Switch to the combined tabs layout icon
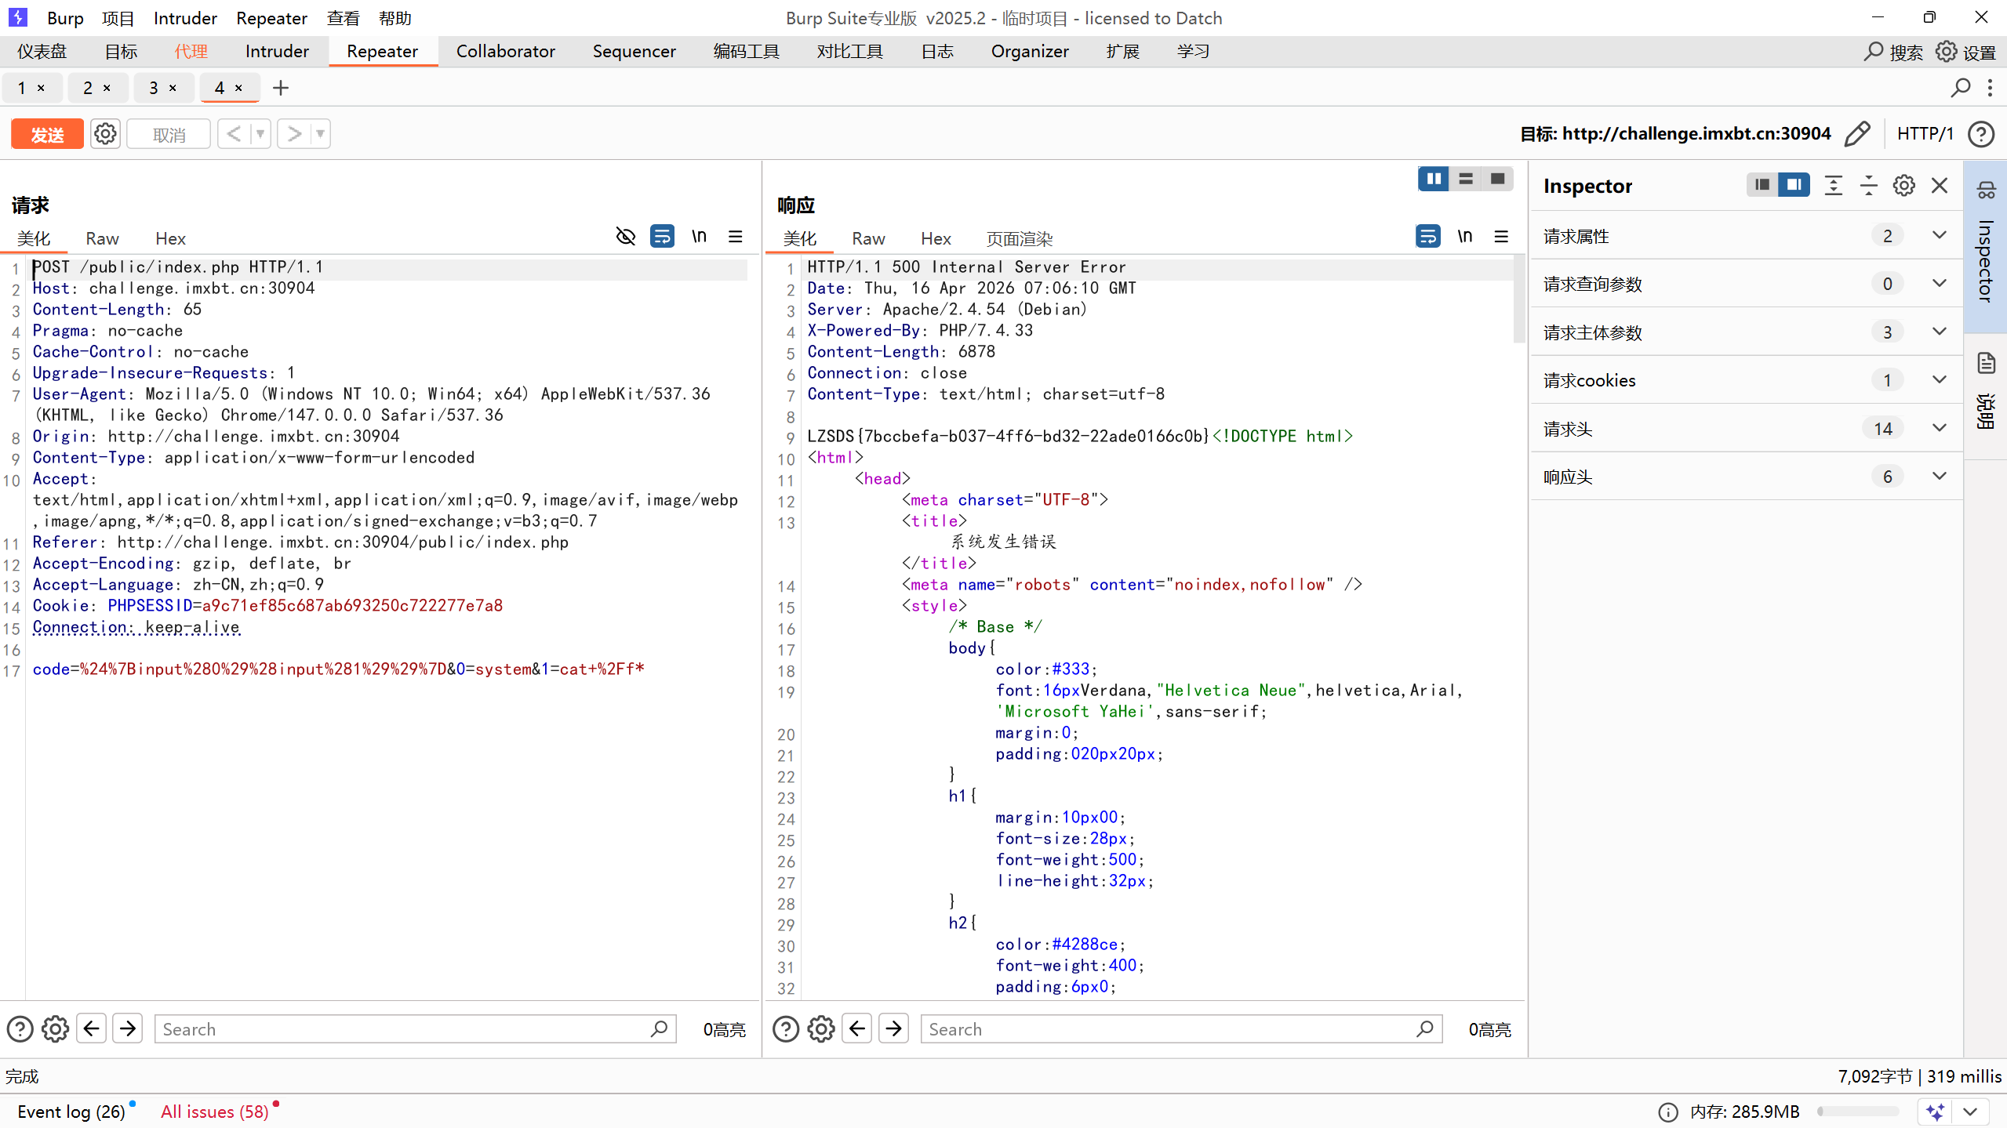Image resolution: width=2007 pixels, height=1128 pixels. pos(1497,180)
